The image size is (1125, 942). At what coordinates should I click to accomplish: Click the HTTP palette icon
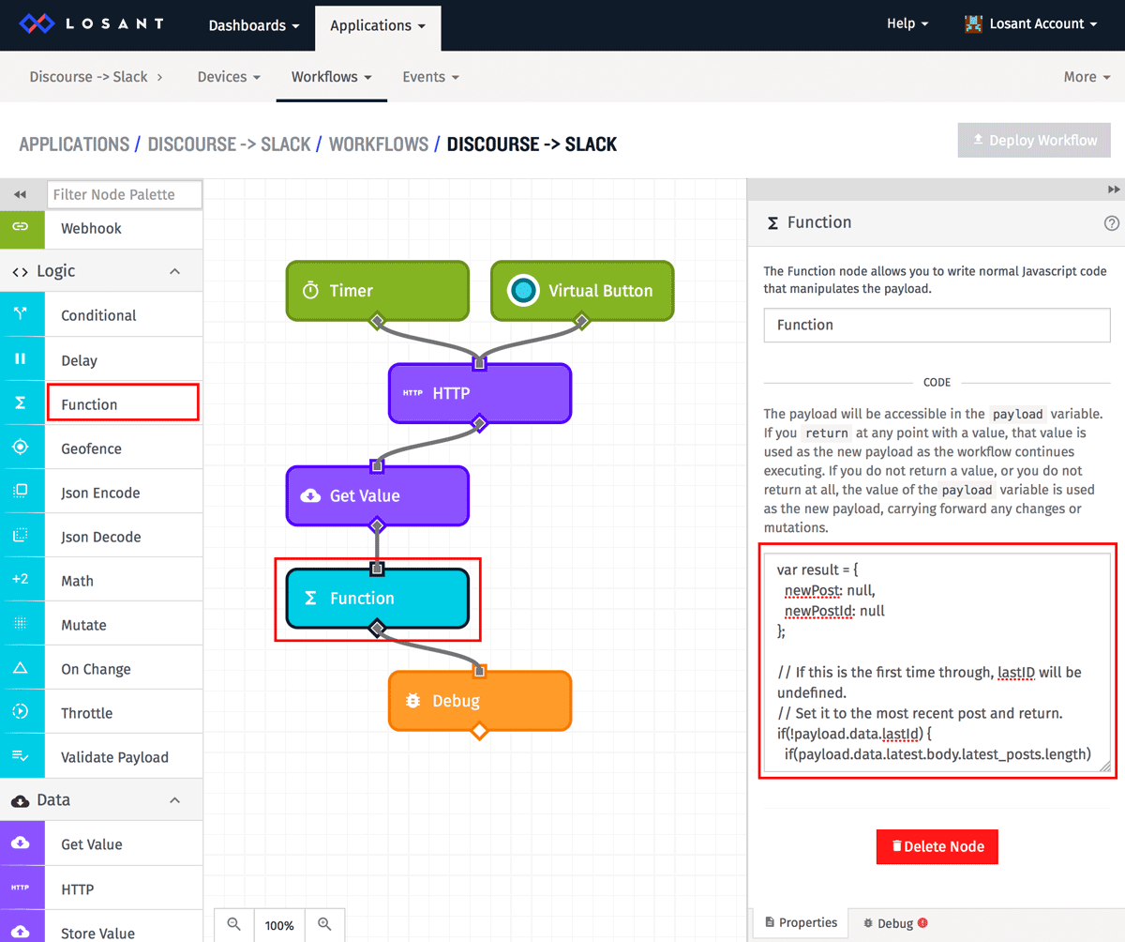[x=21, y=888]
